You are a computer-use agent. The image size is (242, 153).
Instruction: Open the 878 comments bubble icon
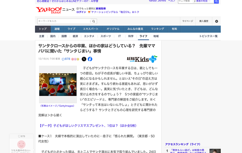click(66, 59)
